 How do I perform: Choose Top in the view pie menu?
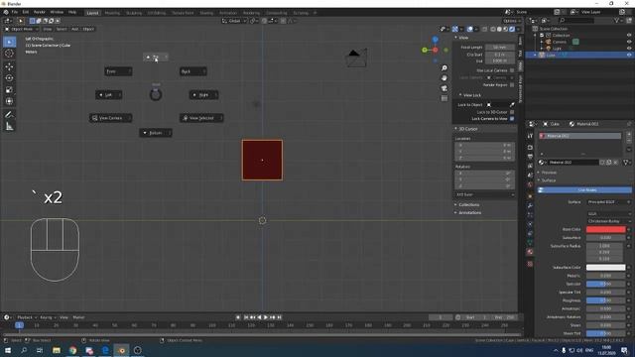coord(156,58)
